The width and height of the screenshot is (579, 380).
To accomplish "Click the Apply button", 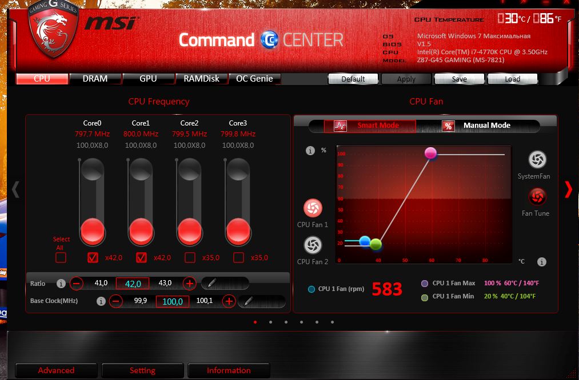I will [x=406, y=79].
